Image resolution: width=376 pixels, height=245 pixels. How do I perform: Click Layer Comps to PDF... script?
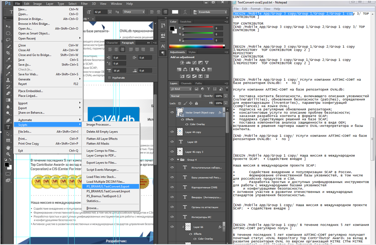click(x=111, y=156)
